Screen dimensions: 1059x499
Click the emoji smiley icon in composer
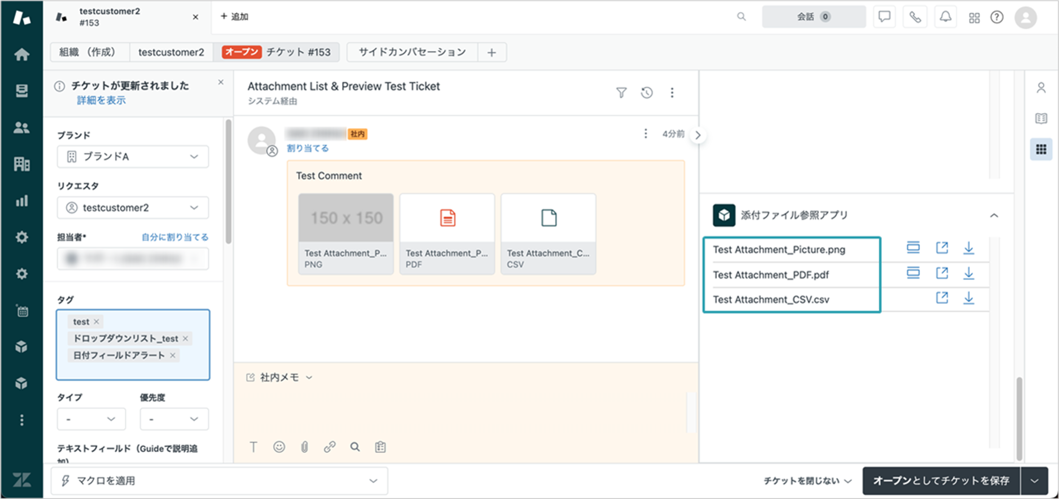279,447
